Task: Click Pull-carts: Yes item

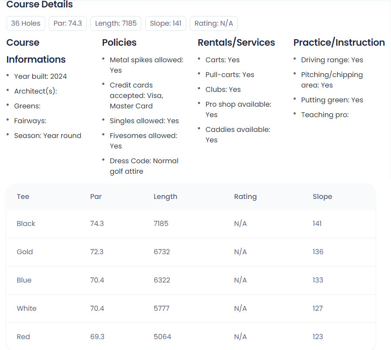Action: [230, 74]
